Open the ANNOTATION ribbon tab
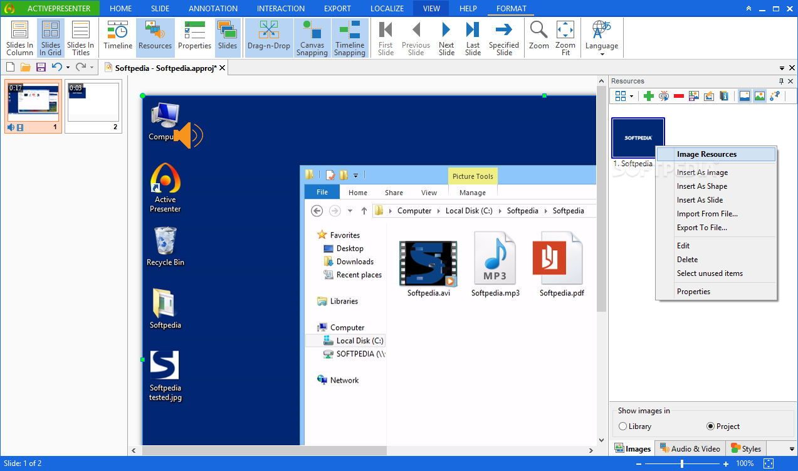 213,9
